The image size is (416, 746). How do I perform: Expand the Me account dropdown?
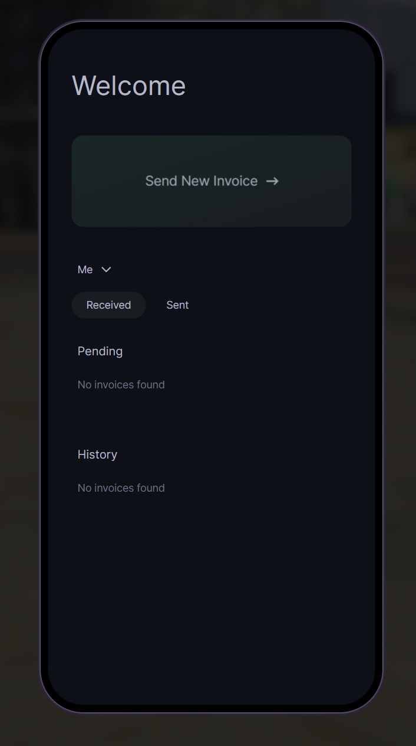coord(94,270)
